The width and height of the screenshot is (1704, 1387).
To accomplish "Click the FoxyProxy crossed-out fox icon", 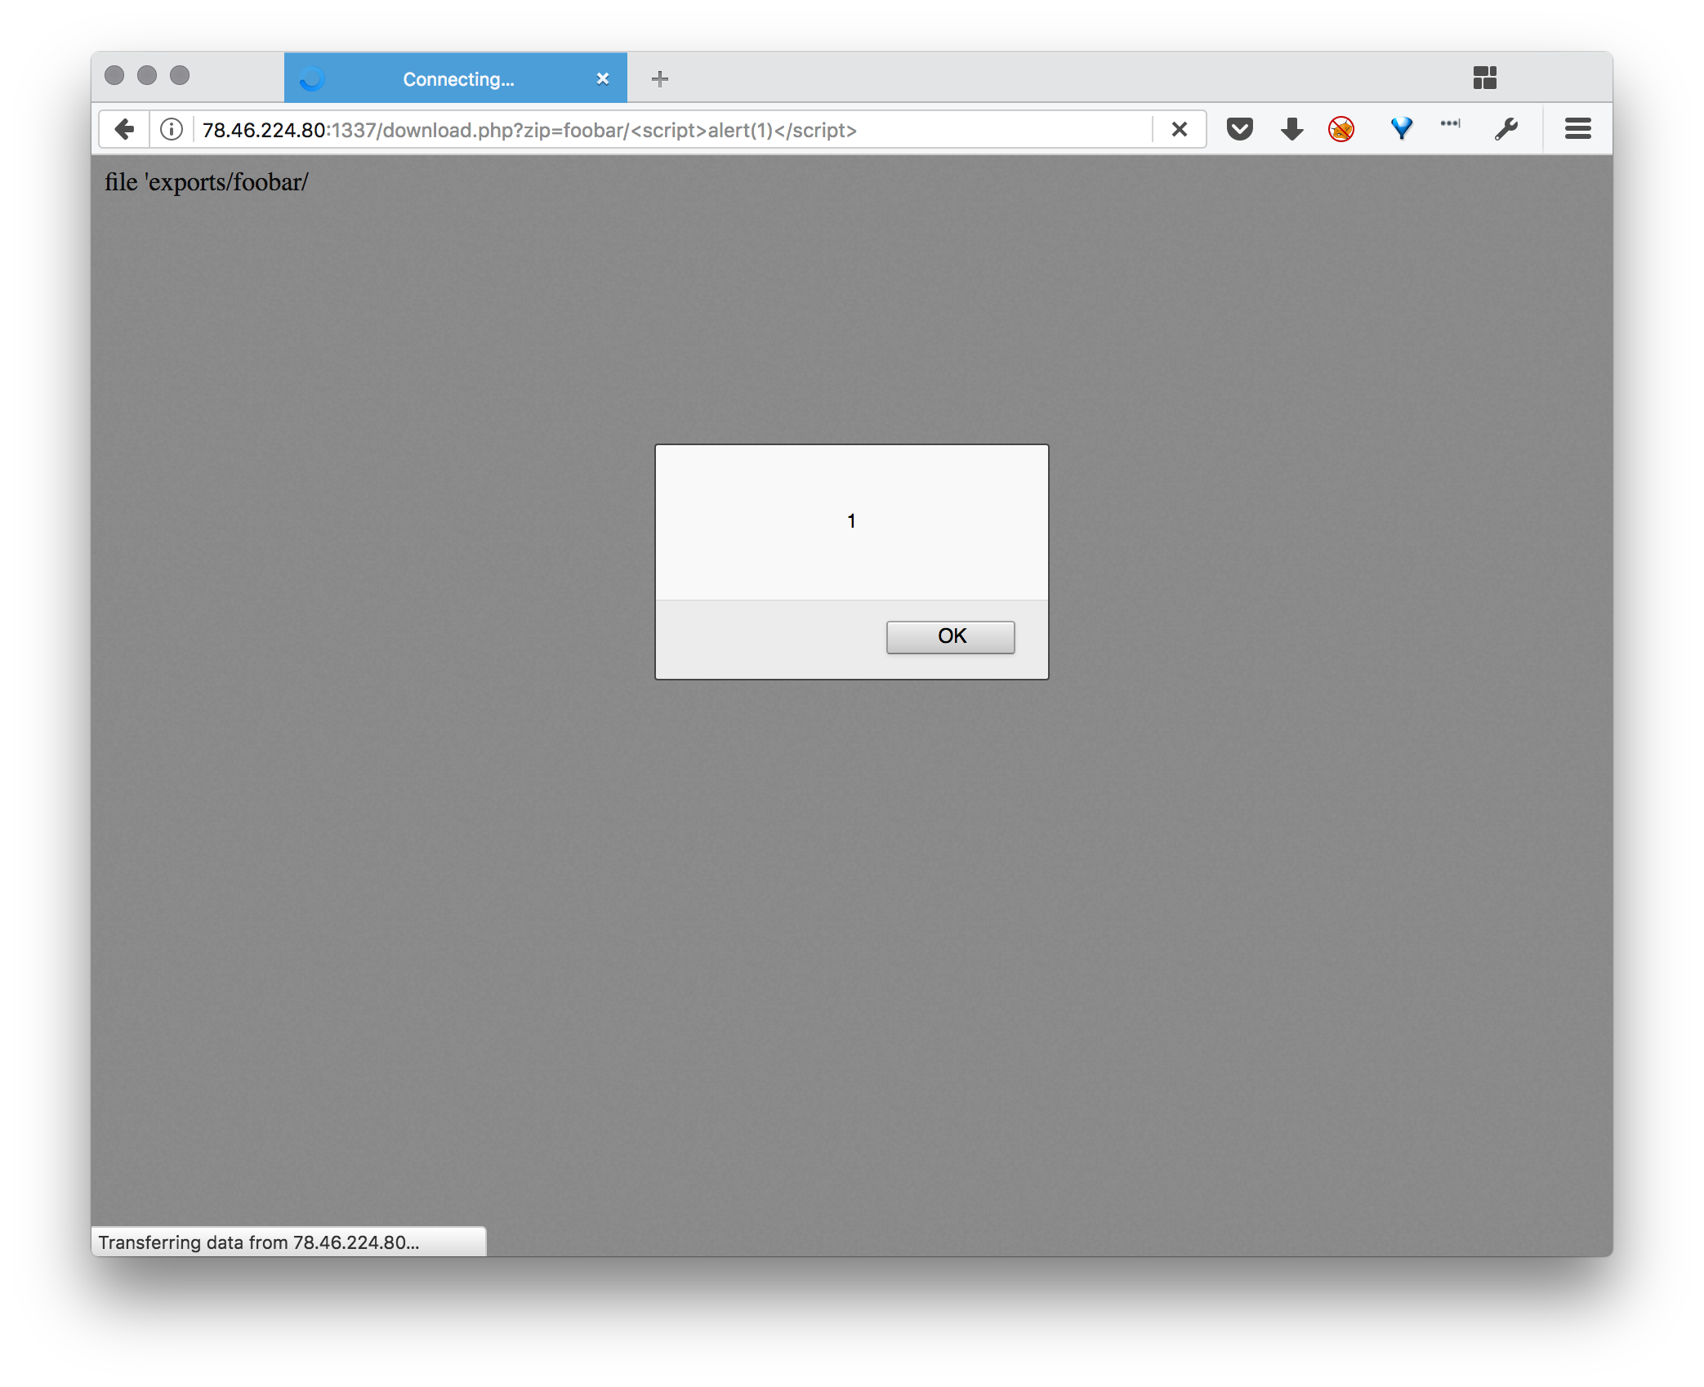I will pos(1340,129).
